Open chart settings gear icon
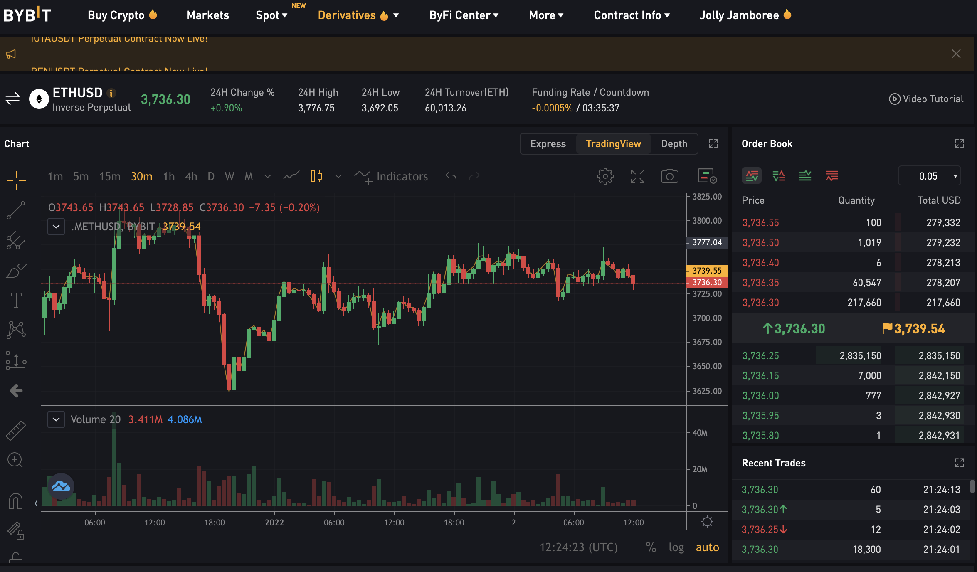The image size is (977, 572). point(605,176)
